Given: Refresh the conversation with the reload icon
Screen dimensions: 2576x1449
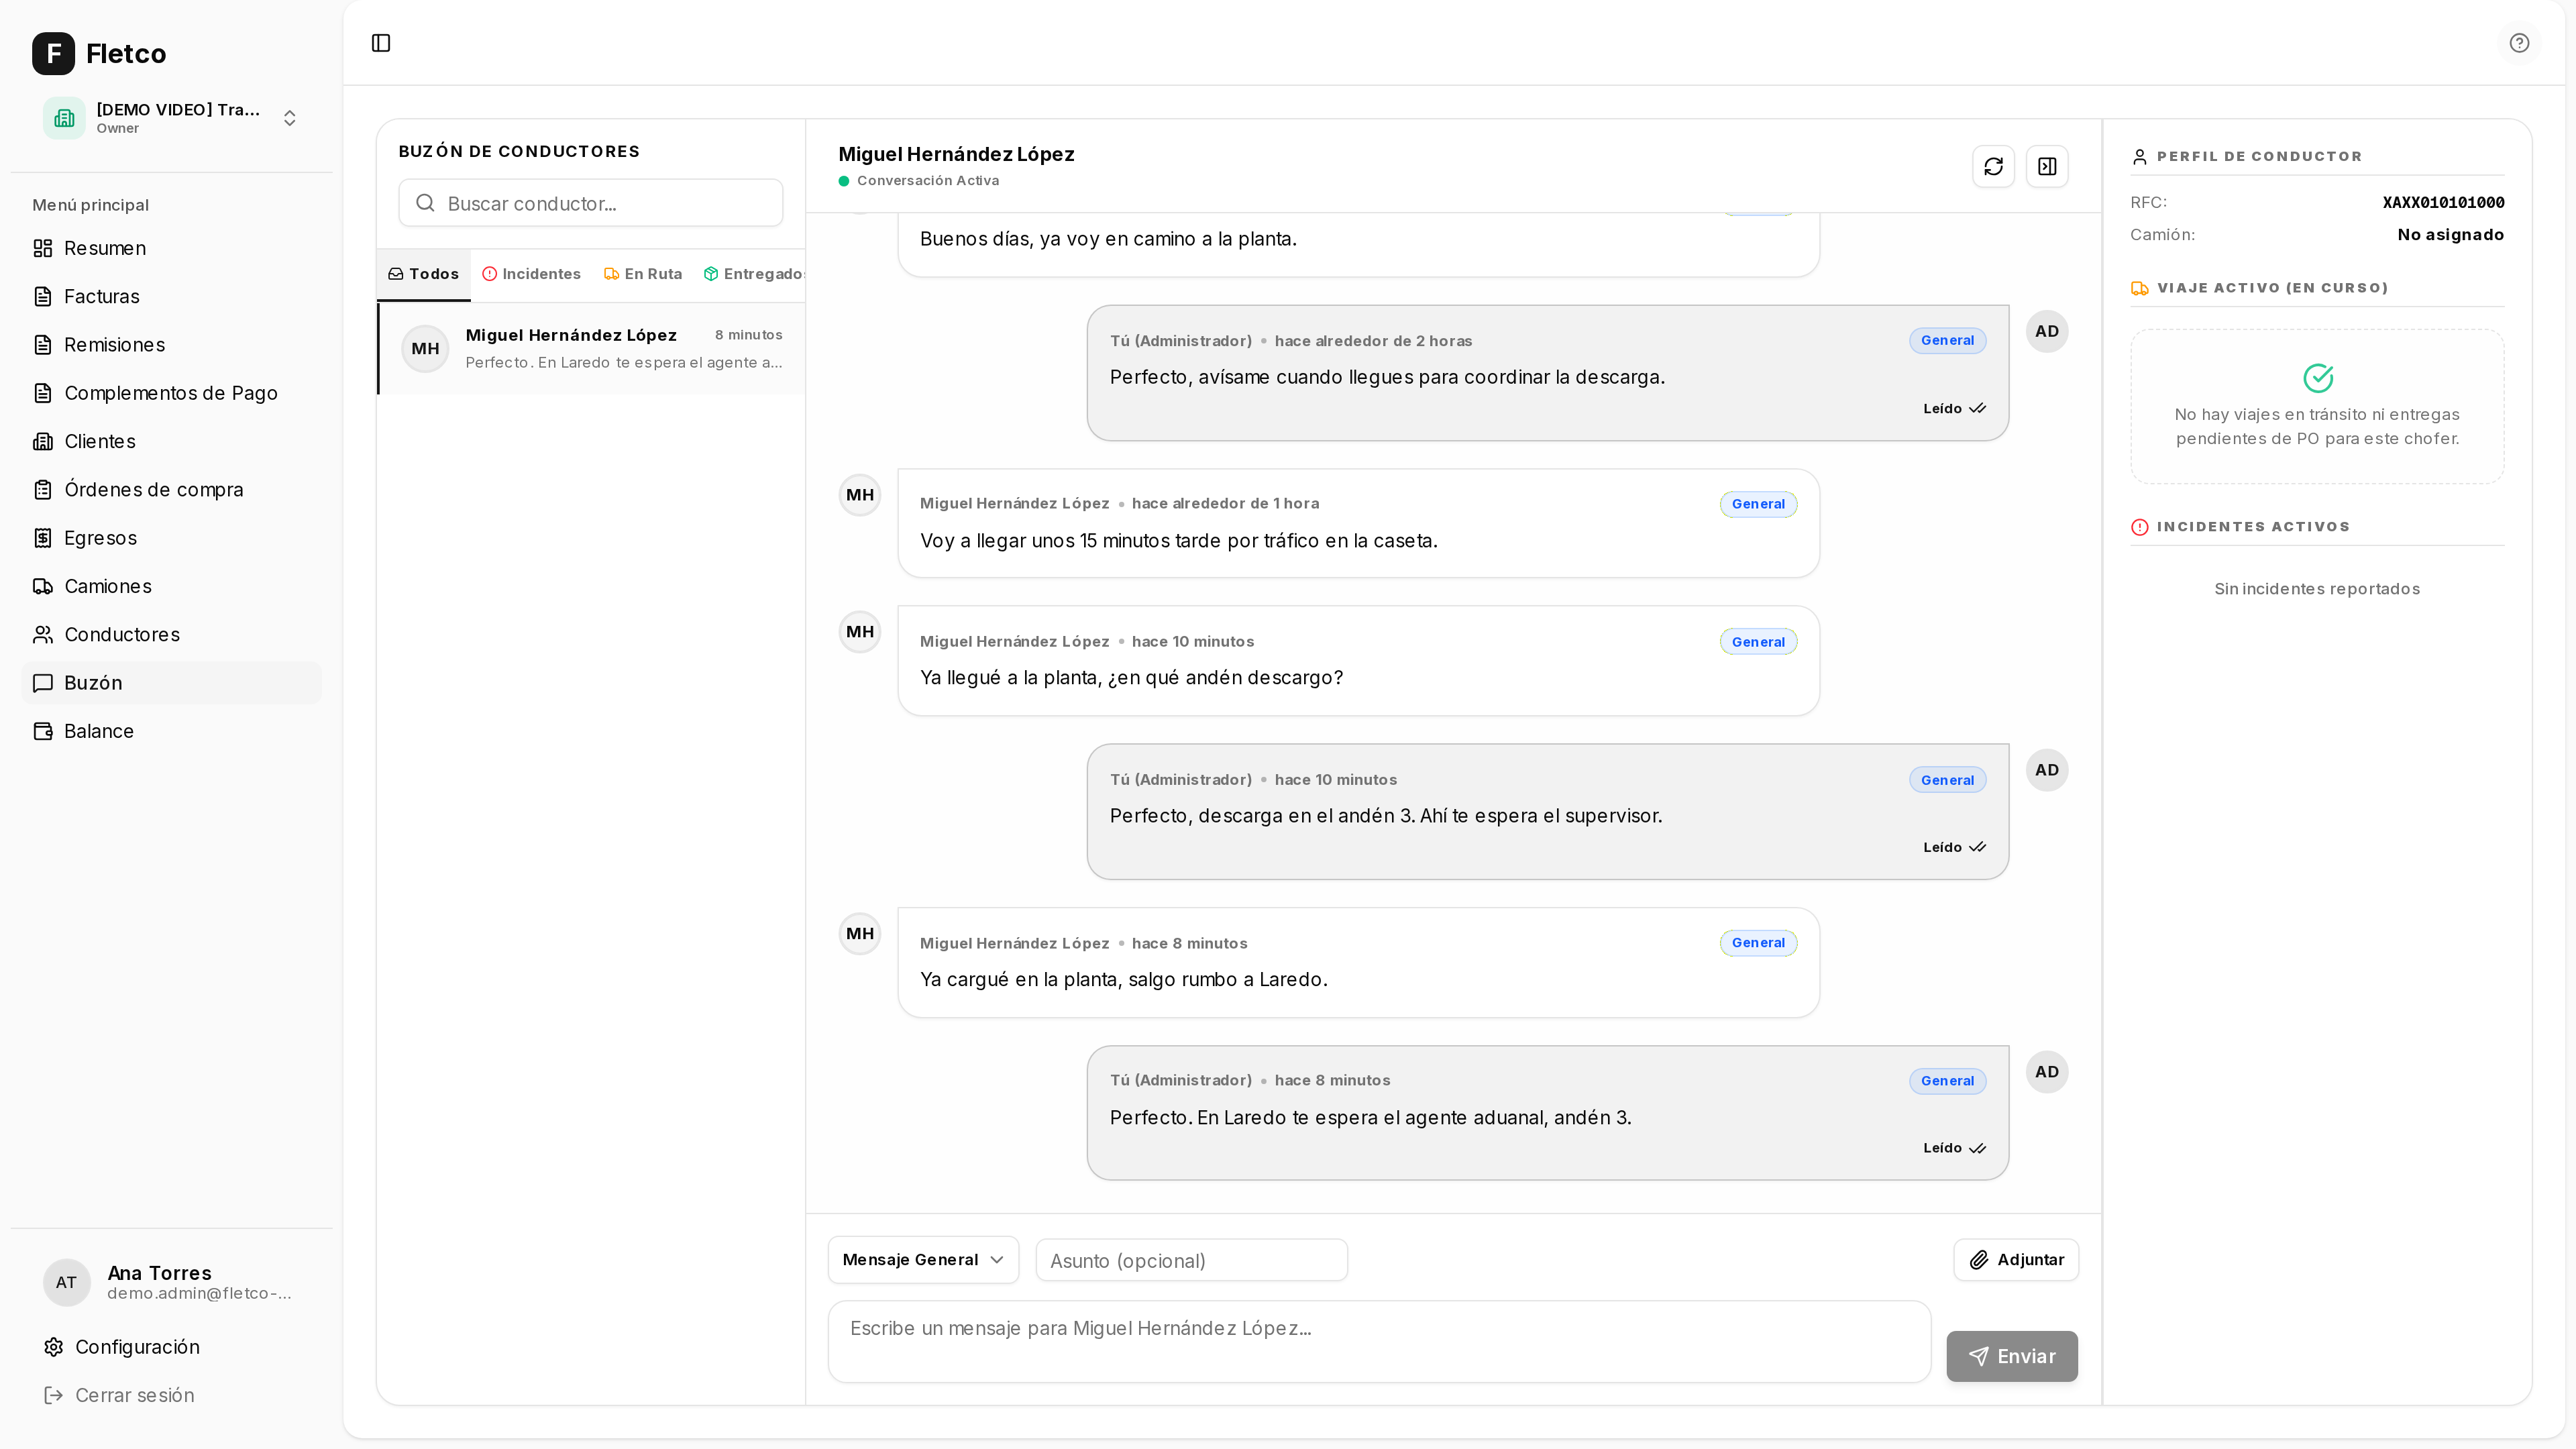Looking at the screenshot, I should [x=1993, y=166].
